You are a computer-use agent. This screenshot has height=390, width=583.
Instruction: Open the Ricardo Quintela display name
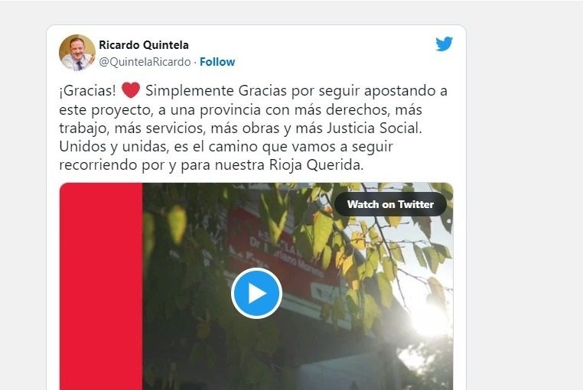(x=144, y=45)
